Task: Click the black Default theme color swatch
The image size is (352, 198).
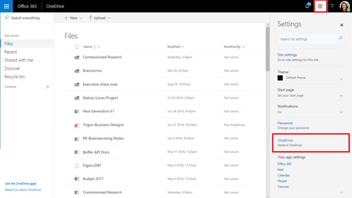Action: pyautogui.click(x=280, y=78)
